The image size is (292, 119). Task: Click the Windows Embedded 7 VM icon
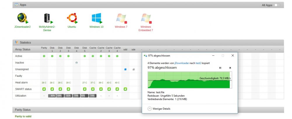(146, 18)
